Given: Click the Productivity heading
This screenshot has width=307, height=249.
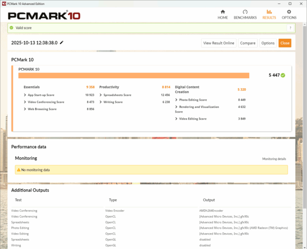Looking at the screenshot, I should click(109, 87).
